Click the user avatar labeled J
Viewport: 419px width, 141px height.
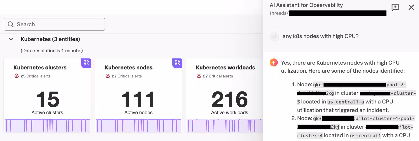tap(274, 37)
